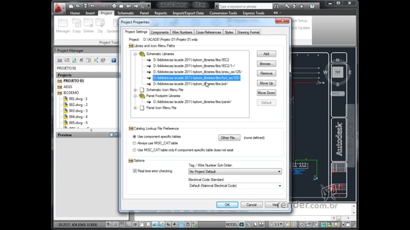Open Help with the question mark icon in title bar
The height and width of the screenshot is (230, 410).
pos(312,6)
